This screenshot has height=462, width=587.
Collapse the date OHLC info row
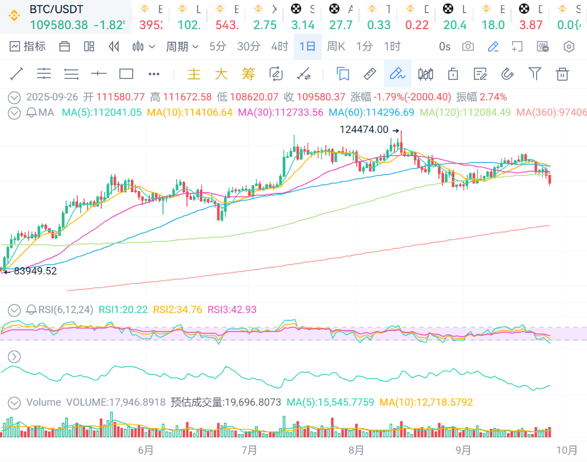click(x=14, y=97)
